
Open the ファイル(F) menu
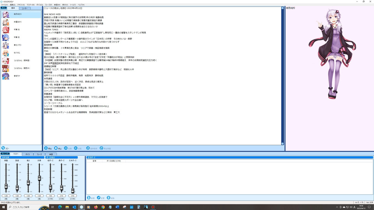(x=4, y=5)
